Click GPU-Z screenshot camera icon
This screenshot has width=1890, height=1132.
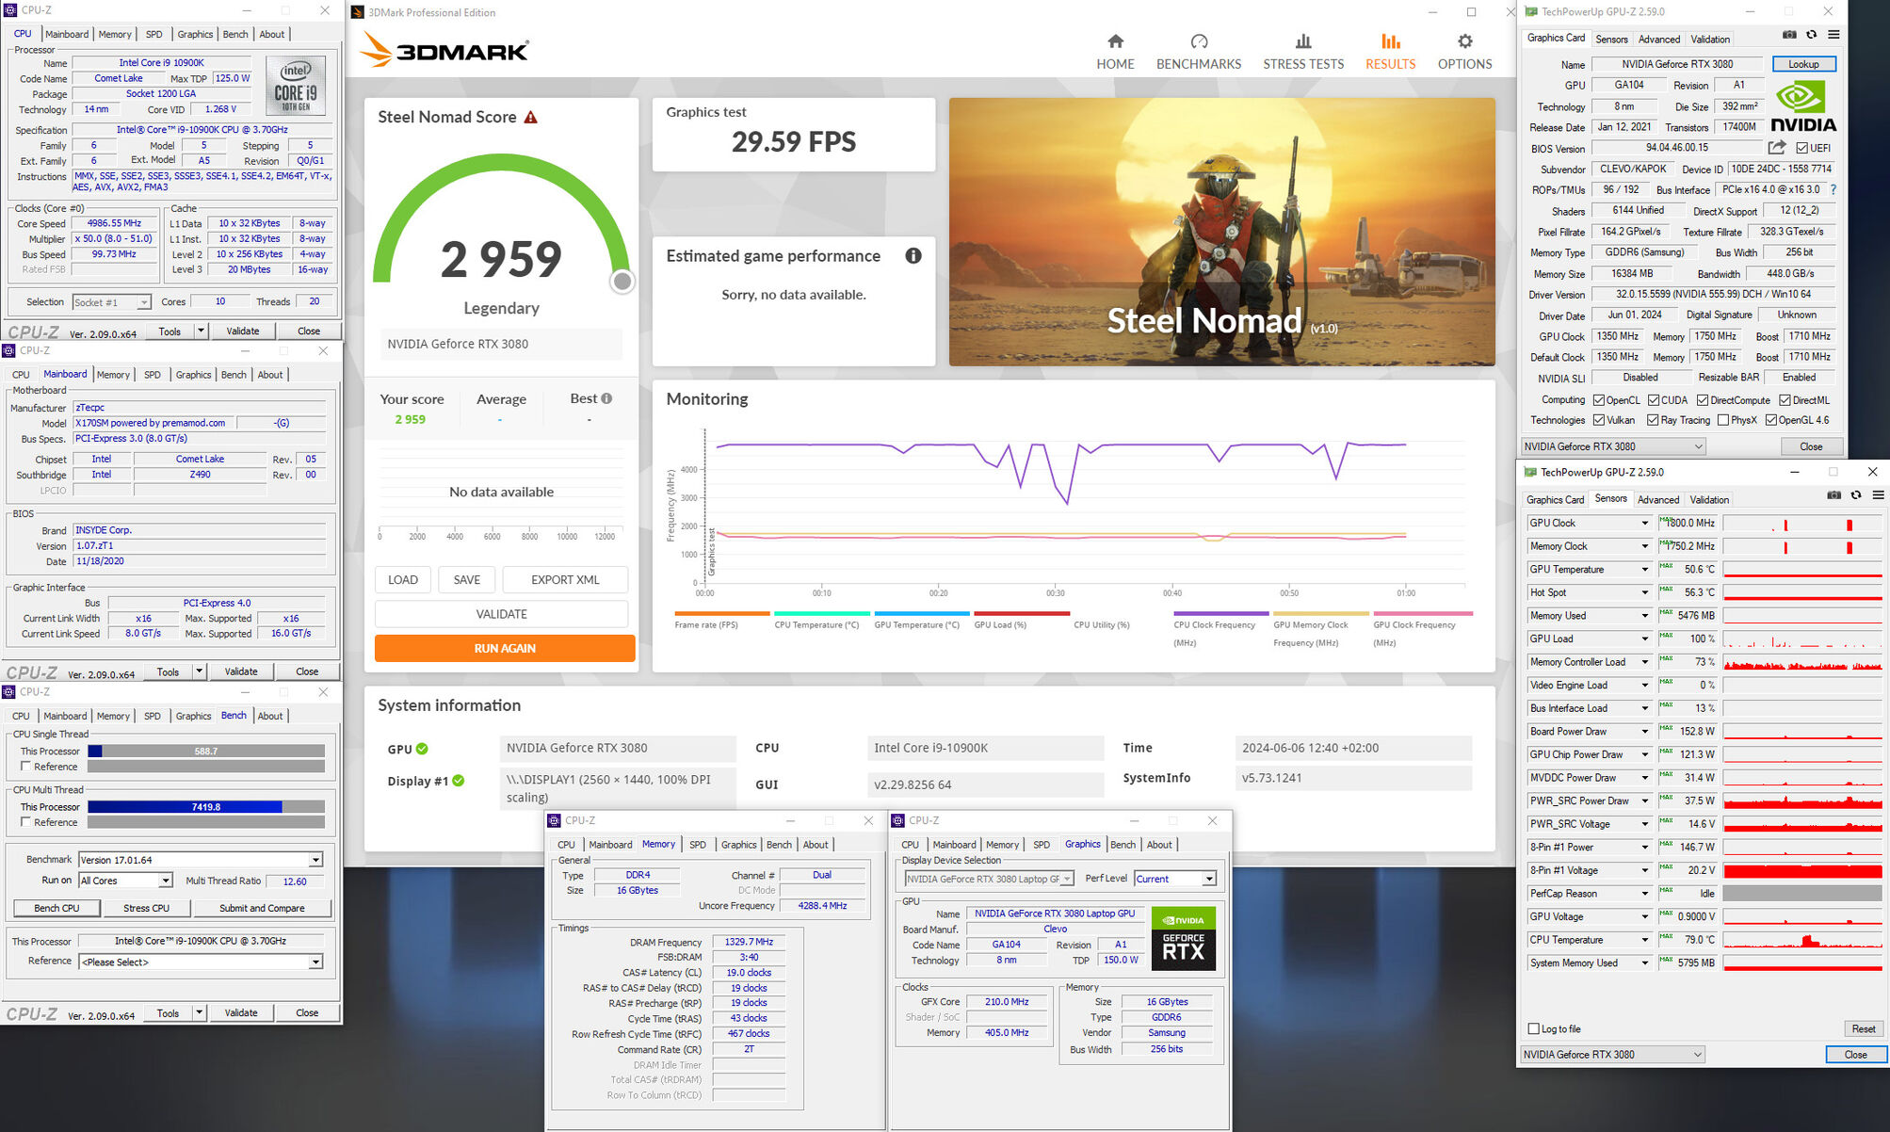[1789, 35]
